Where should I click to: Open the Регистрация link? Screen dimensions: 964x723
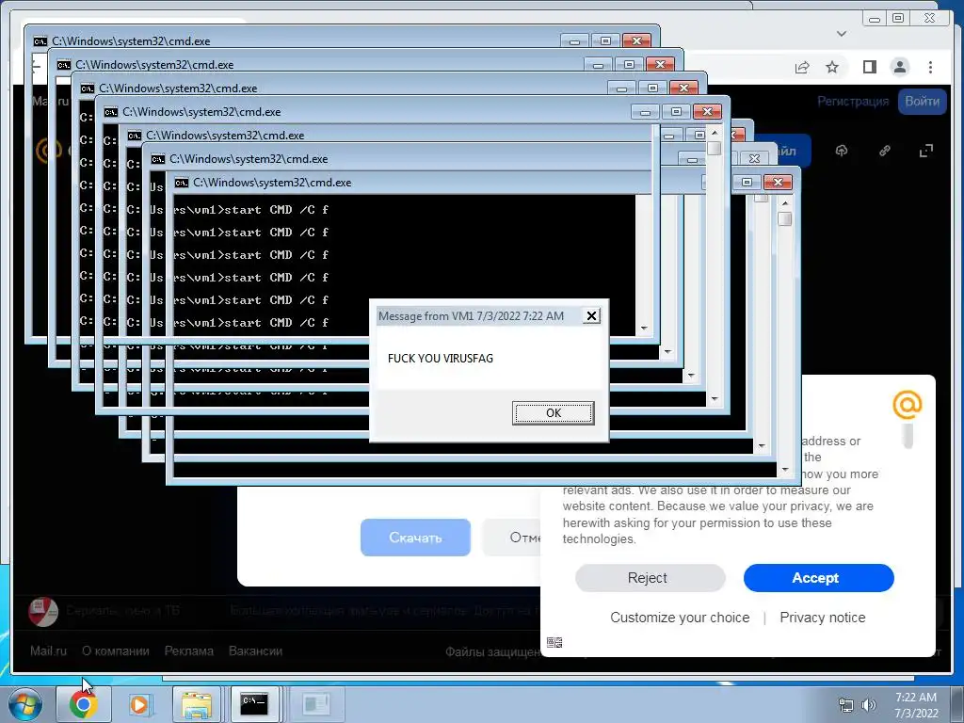853,102
